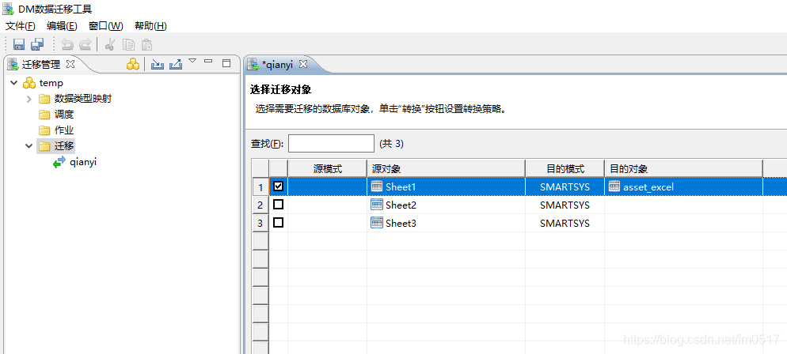Open the 窗口(W) menu
The width and height of the screenshot is (787, 354).
(105, 26)
